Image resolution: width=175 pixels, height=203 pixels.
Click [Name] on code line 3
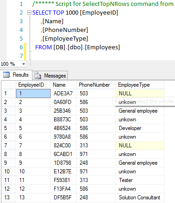pos(53,21)
